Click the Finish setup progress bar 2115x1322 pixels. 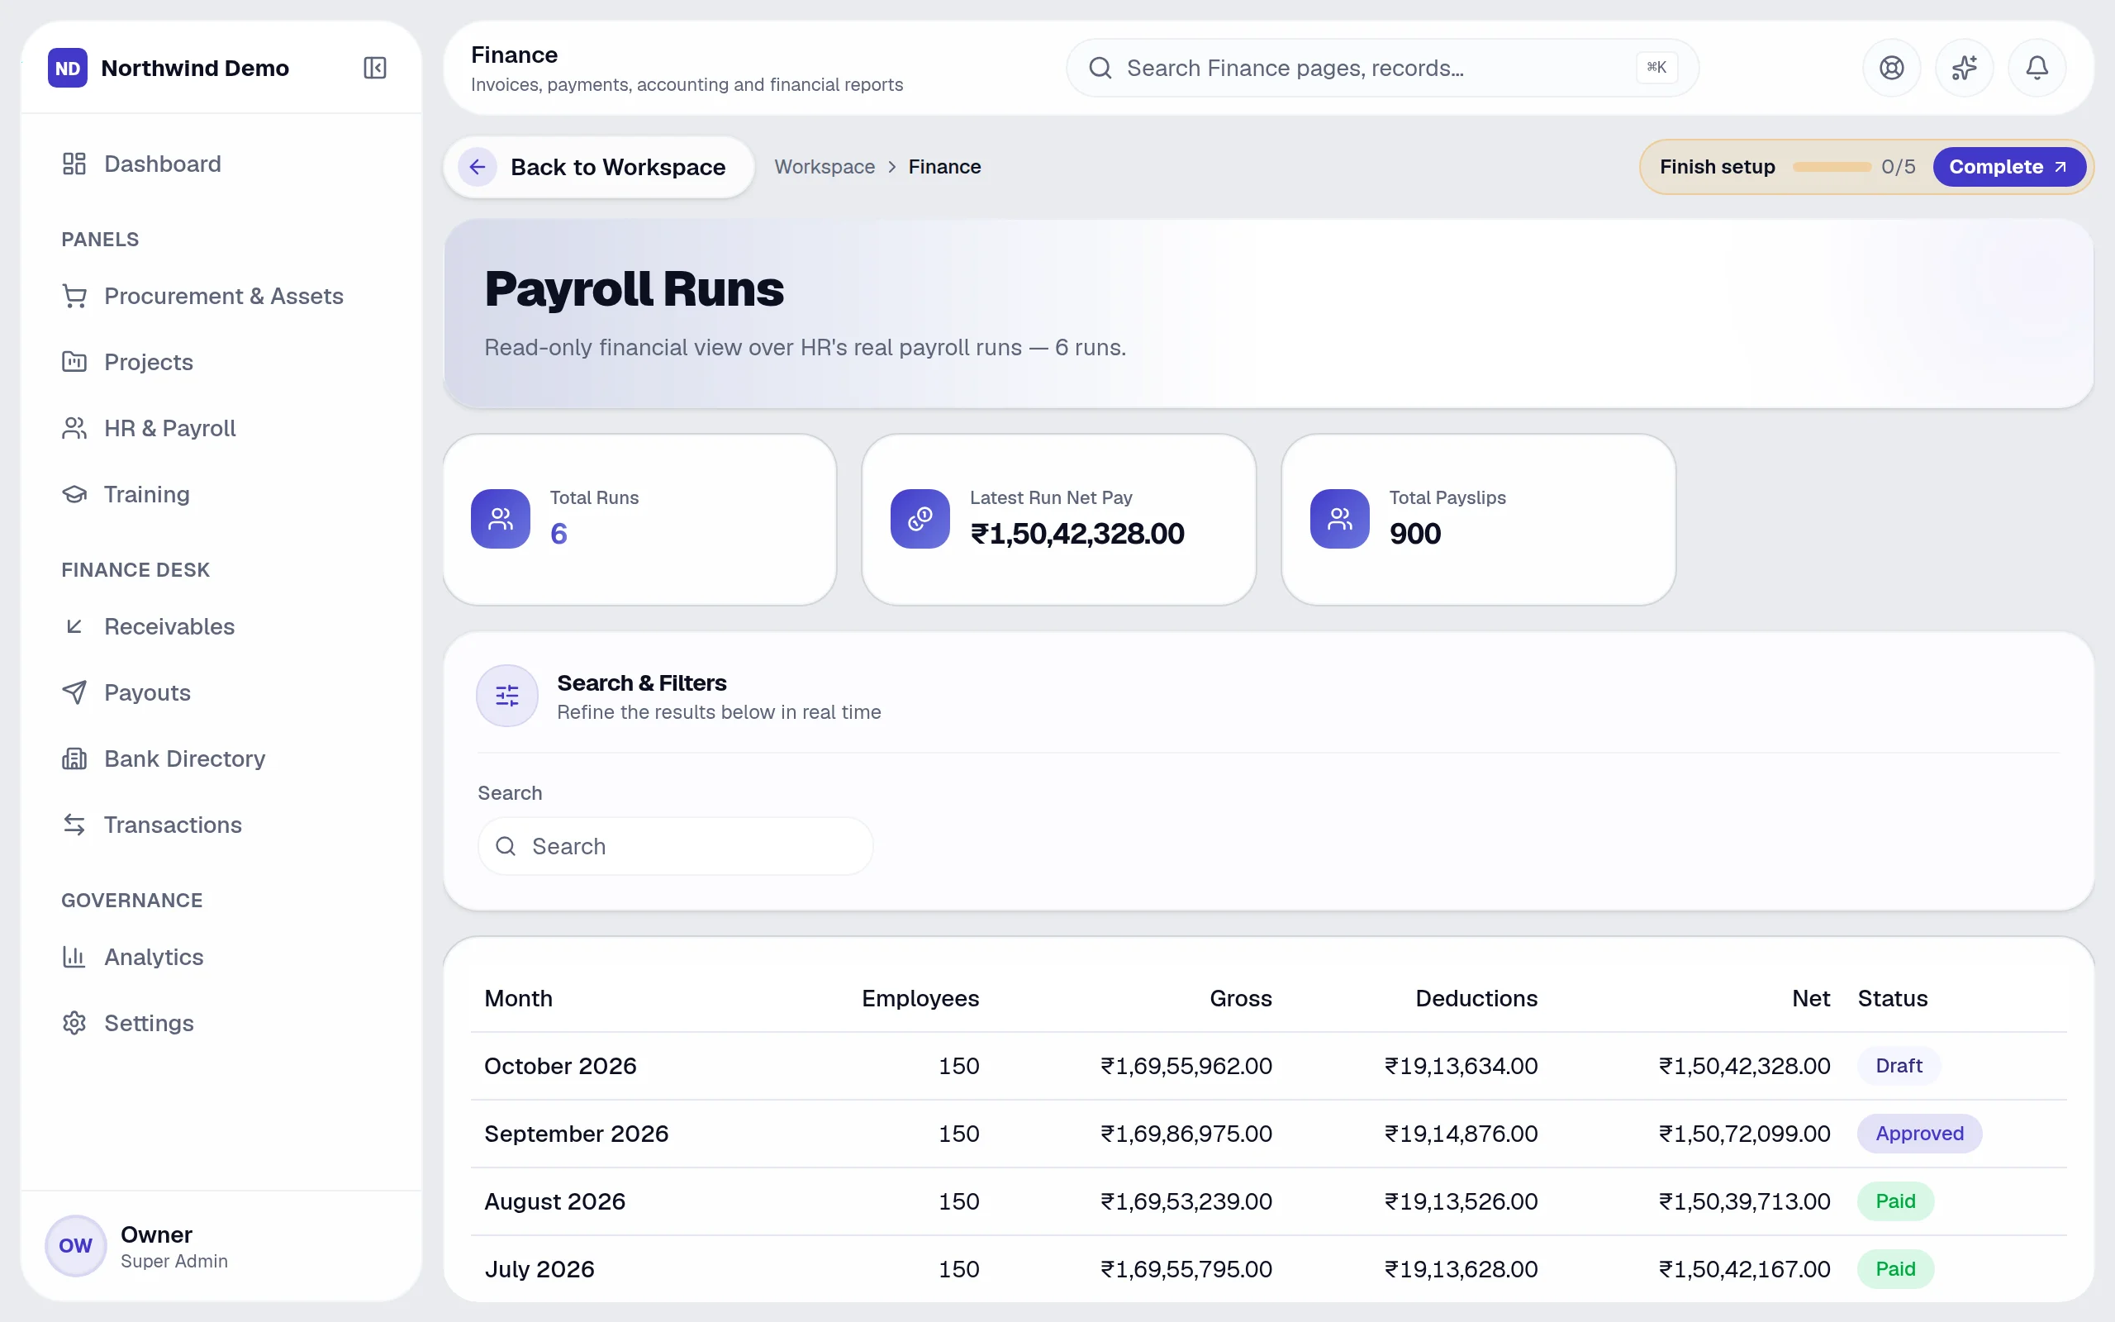coord(1831,167)
